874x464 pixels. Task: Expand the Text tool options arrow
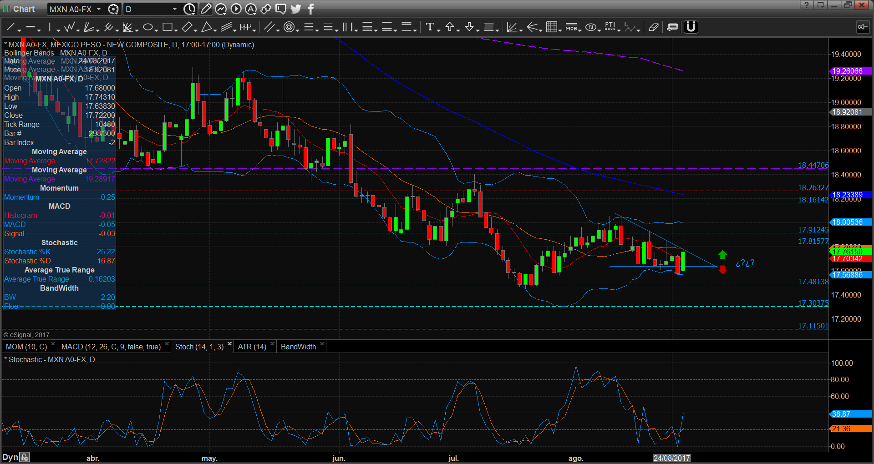(x=438, y=30)
